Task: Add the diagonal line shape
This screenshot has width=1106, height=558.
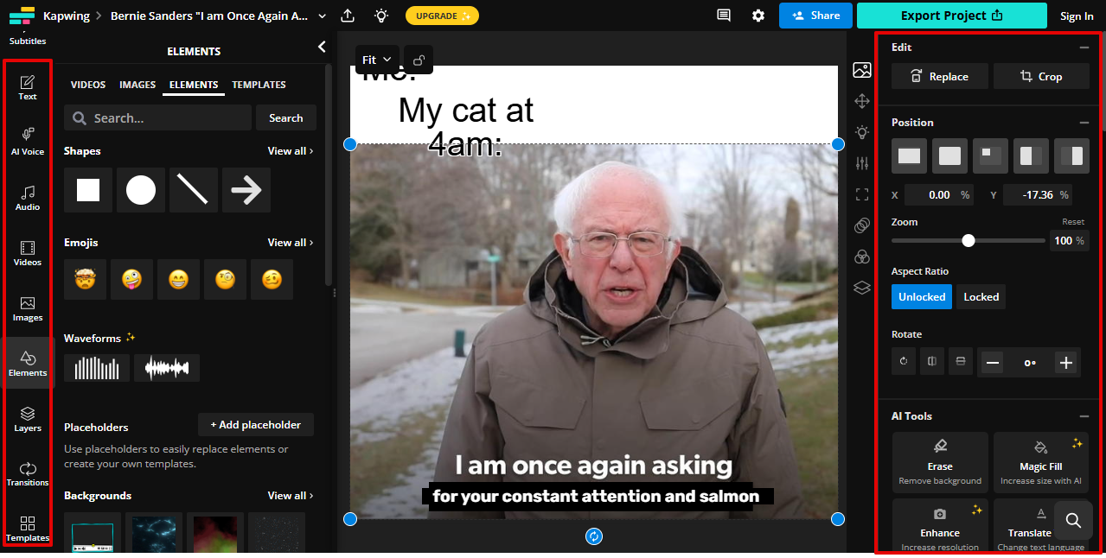Action: 194,190
